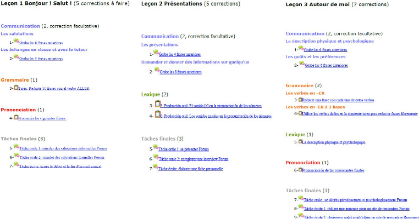The image size is (419, 219).
Task: Click forum icon beside Grabe las 4 frases anteriores
Action: [x=156, y=53]
